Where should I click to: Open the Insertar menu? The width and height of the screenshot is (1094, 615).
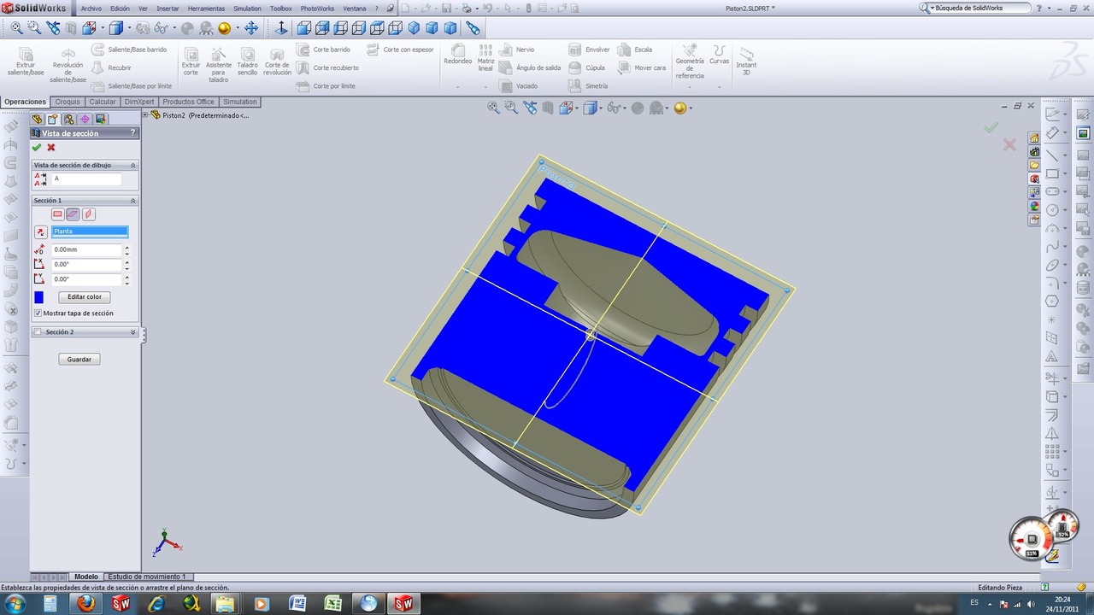click(x=168, y=8)
